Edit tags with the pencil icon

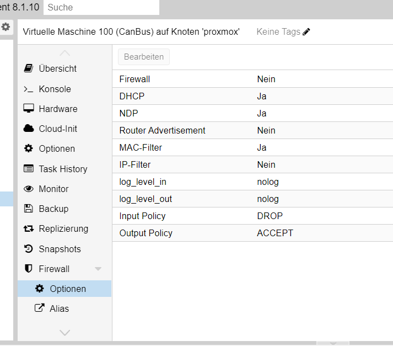(306, 32)
